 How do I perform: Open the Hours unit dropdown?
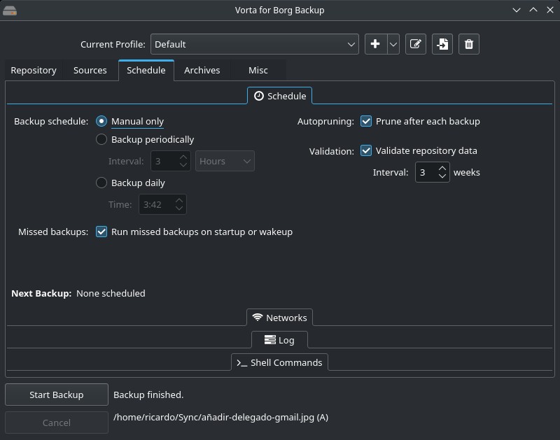(x=225, y=162)
